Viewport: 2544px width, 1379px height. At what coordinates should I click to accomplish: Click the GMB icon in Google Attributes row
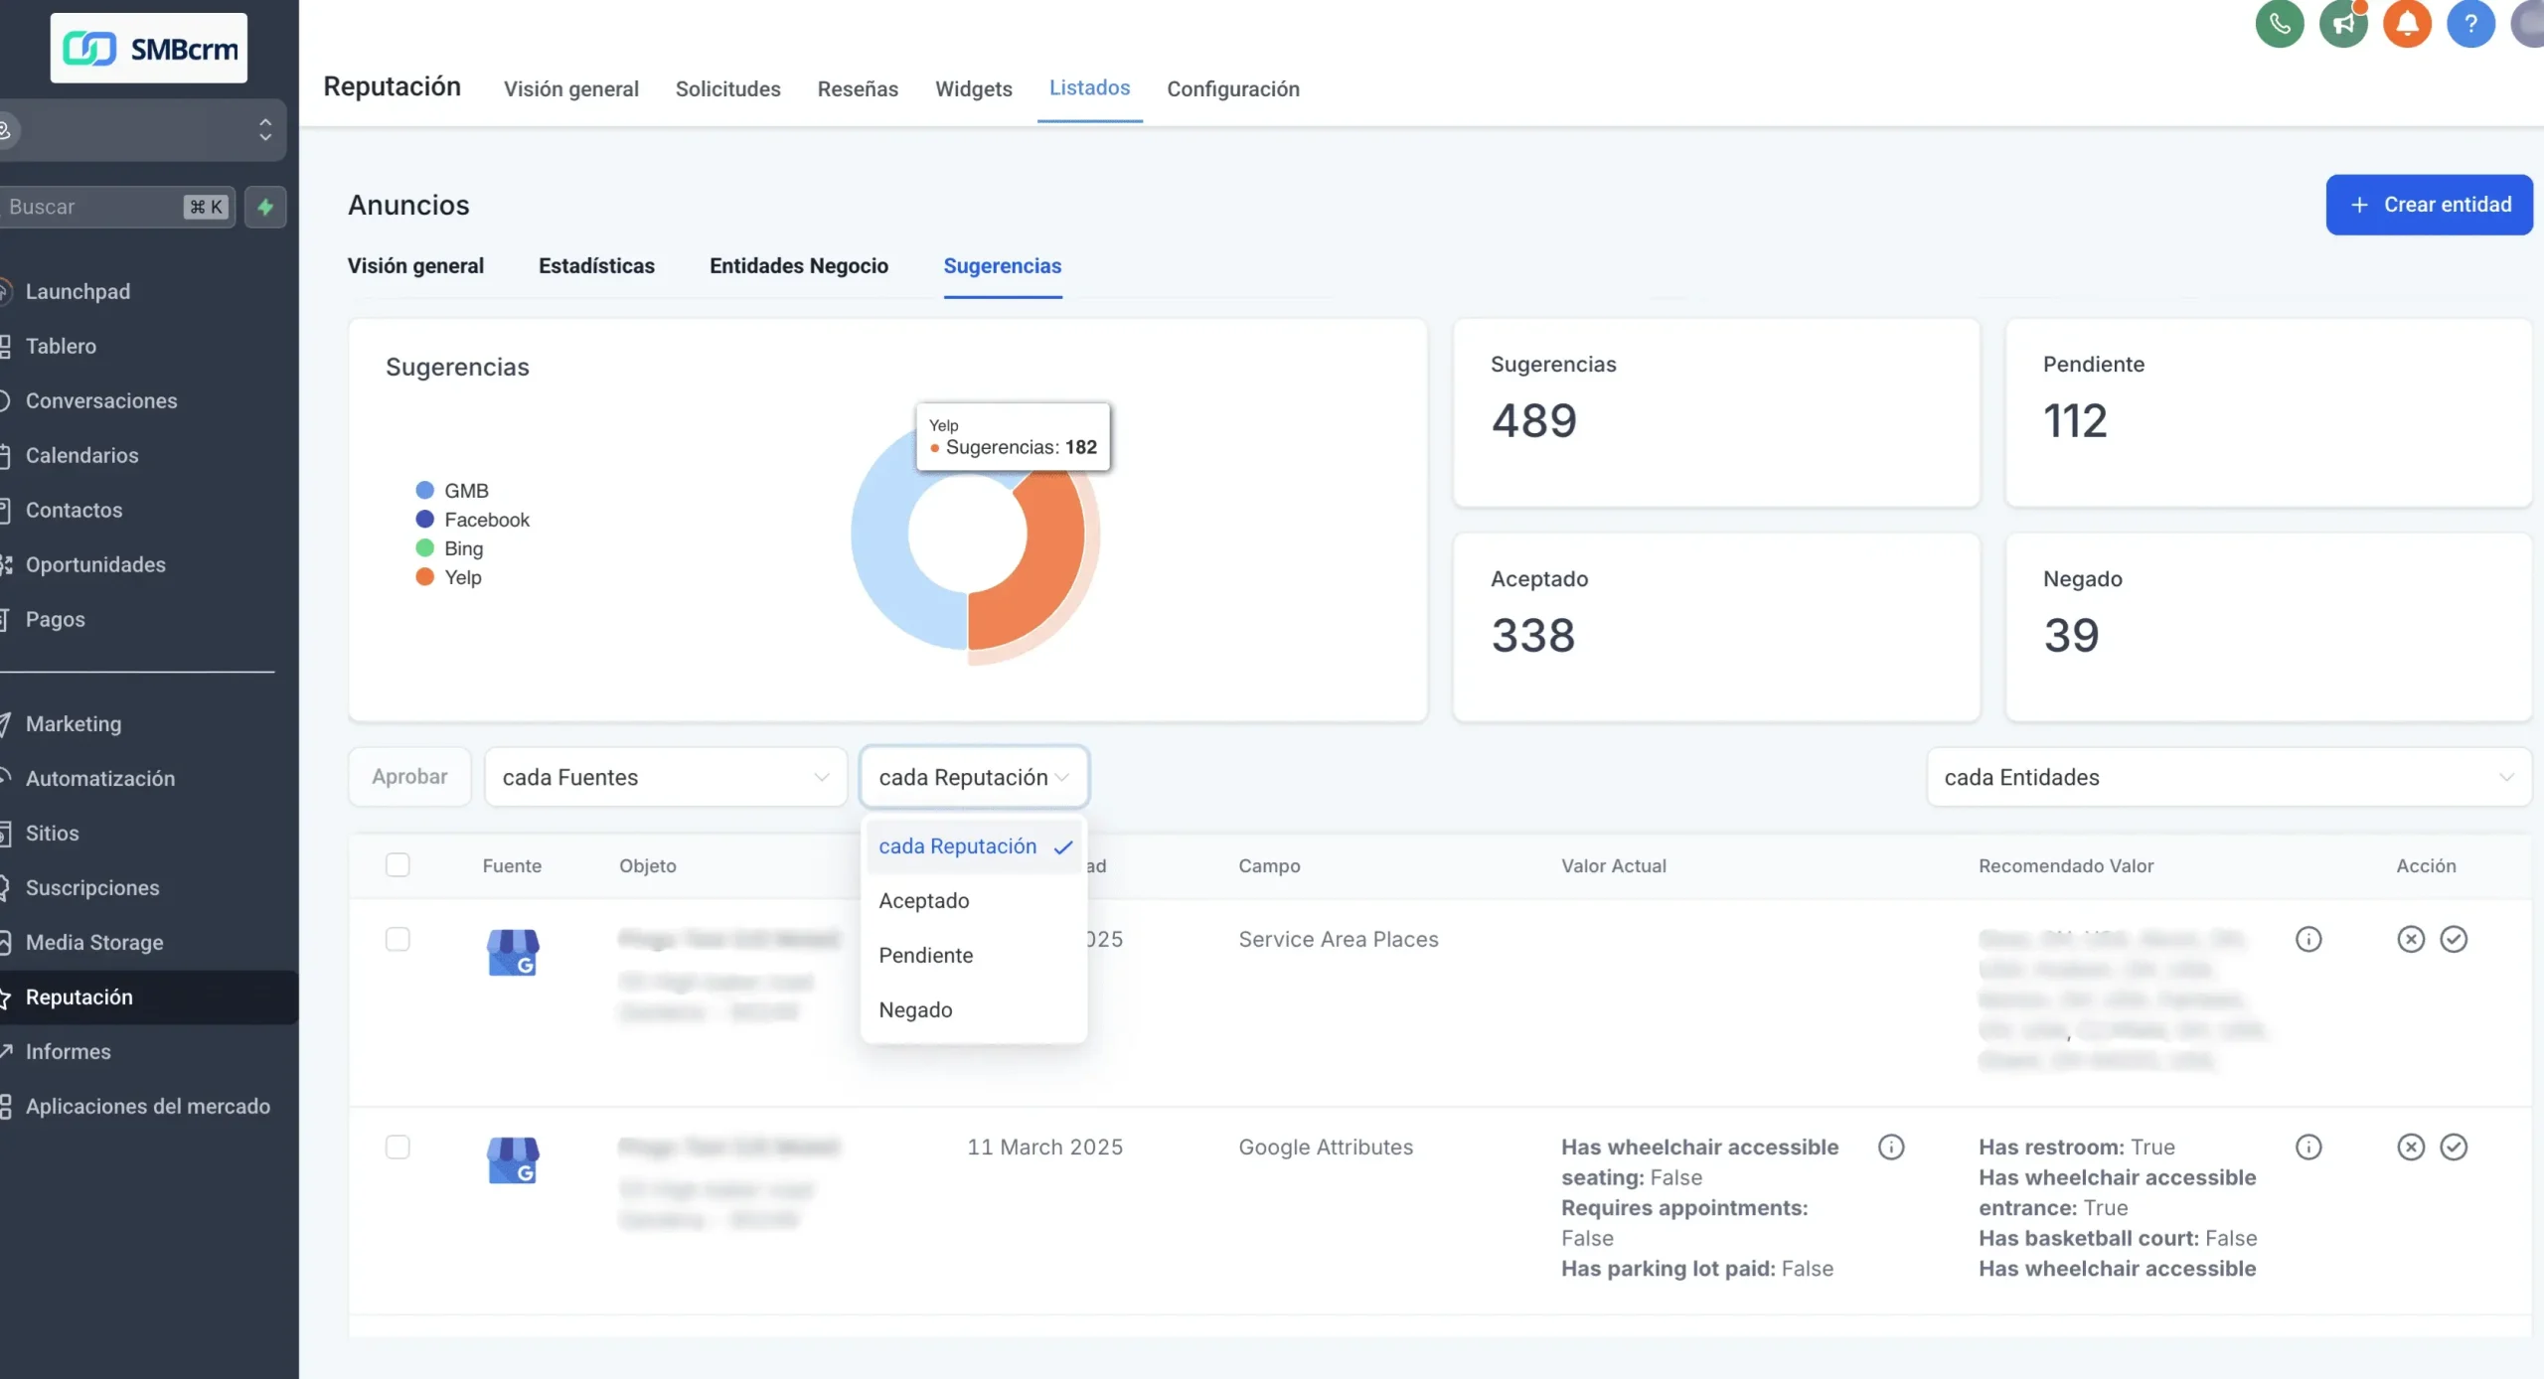(x=513, y=1159)
